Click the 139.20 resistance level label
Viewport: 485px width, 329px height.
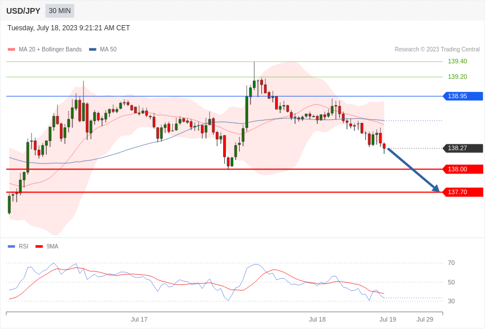point(458,77)
